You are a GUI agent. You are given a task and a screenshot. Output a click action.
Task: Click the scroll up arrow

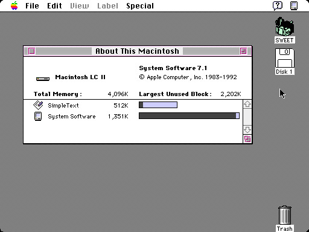click(247, 104)
